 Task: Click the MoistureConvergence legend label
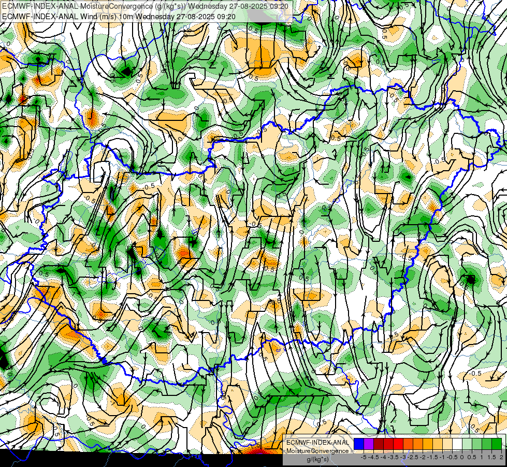[317, 451]
